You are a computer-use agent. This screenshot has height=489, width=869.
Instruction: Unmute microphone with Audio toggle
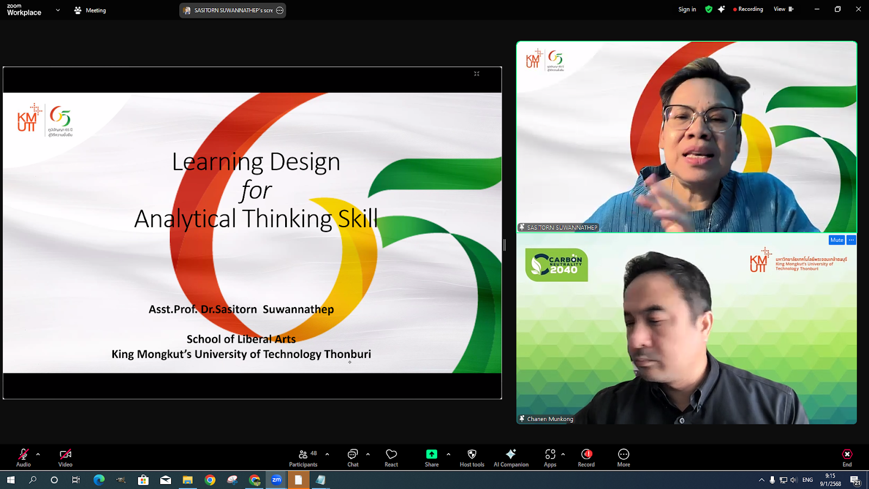pos(23,454)
